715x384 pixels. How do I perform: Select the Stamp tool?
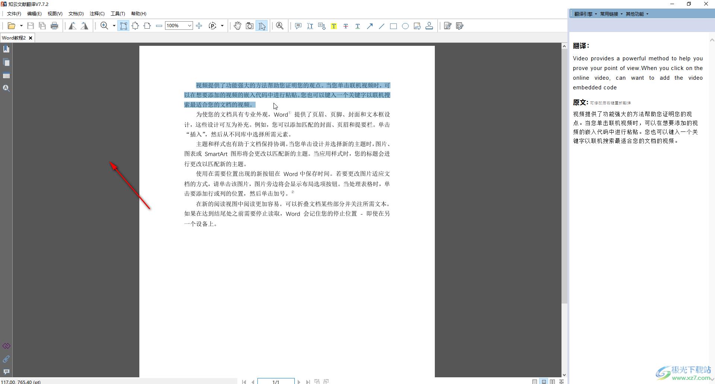pyautogui.click(x=429, y=26)
